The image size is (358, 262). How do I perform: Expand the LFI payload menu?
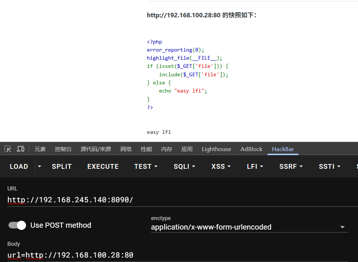[255, 167]
